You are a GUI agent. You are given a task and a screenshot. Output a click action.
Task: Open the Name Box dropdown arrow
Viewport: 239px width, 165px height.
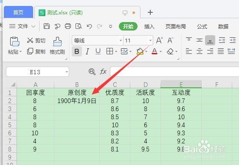coord(67,72)
